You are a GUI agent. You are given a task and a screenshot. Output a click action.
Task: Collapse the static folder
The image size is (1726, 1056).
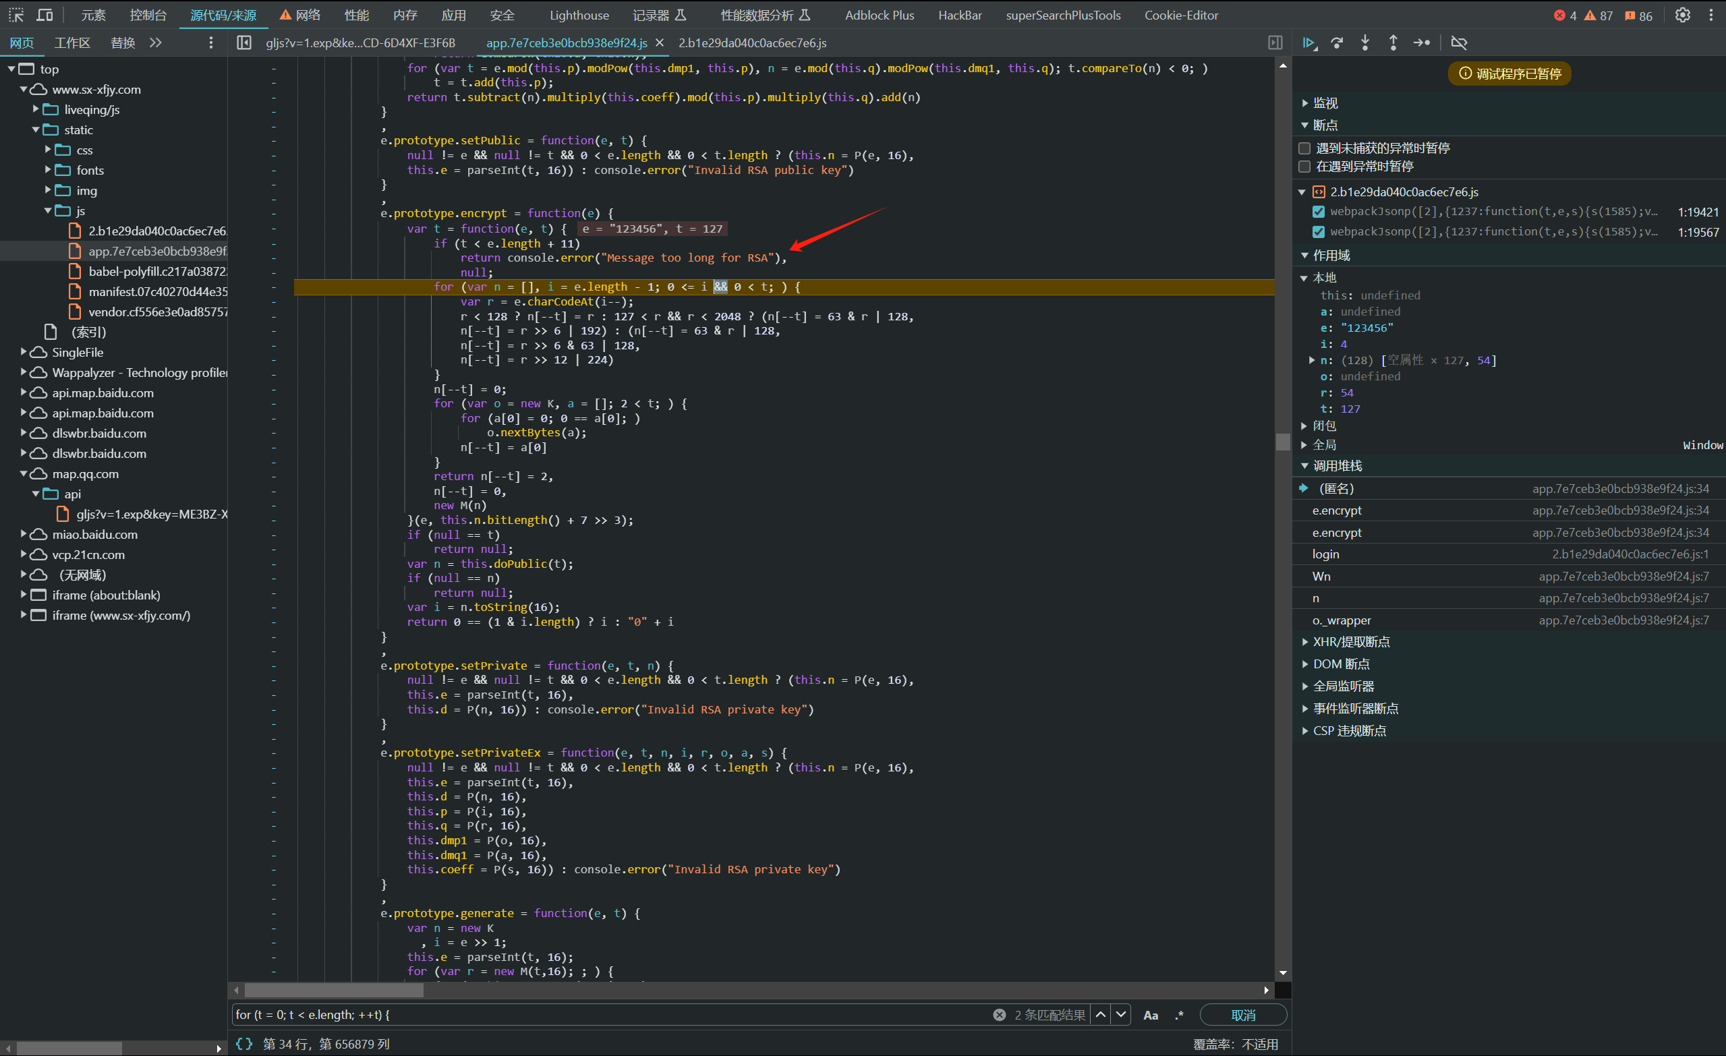click(36, 129)
